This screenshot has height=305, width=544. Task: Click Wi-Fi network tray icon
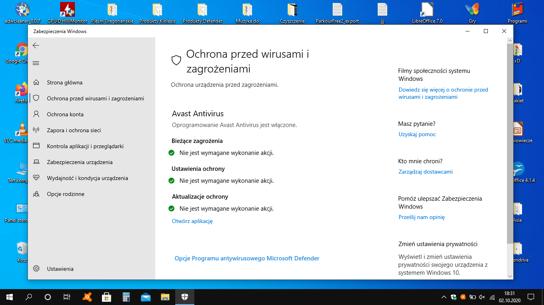click(492, 297)
